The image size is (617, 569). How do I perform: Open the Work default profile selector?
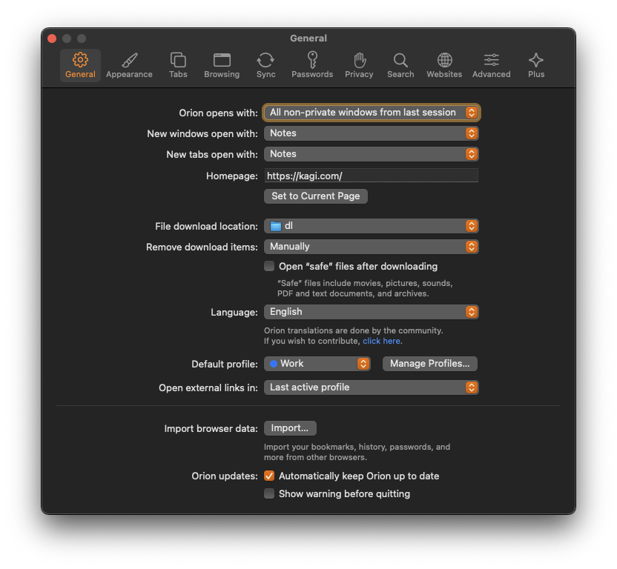coord(317,364)
